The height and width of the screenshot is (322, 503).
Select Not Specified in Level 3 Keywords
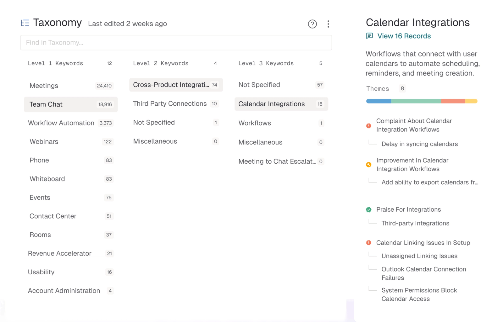[281, 85]
